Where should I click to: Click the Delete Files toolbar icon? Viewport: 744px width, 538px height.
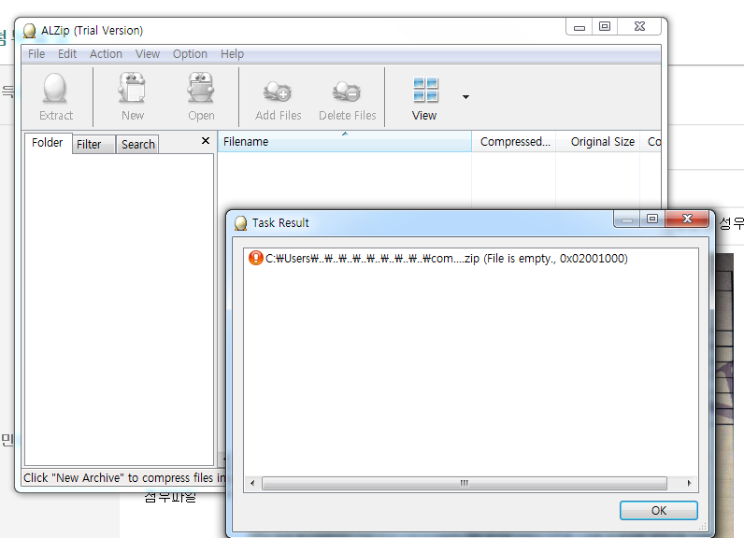pos(347,91)
